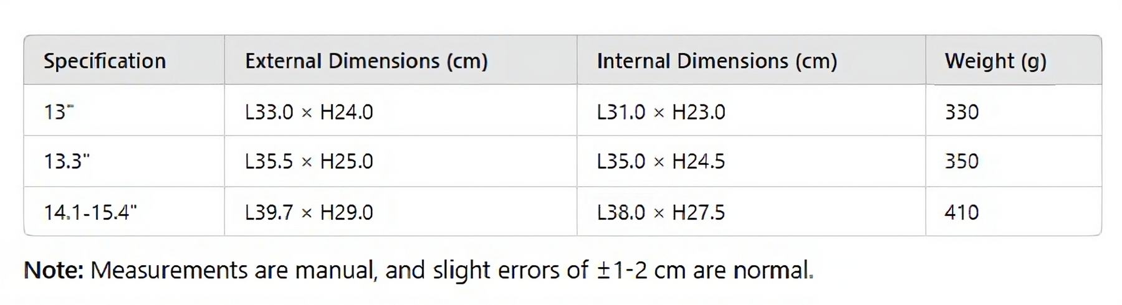Select the 330 weight cell
1122x305 pixels.
962,112
